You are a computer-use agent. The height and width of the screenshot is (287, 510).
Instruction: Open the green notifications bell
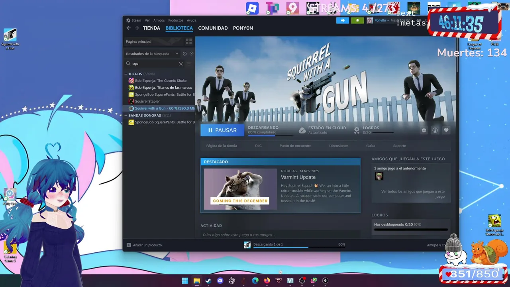pos(357,20)
